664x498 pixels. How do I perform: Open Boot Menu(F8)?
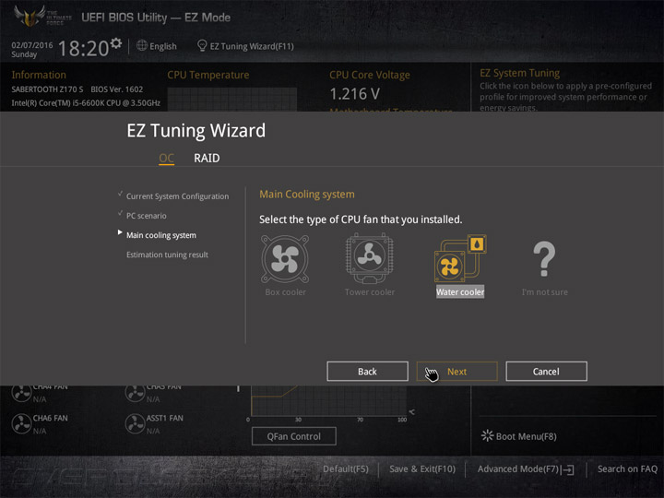click(519, 436)
